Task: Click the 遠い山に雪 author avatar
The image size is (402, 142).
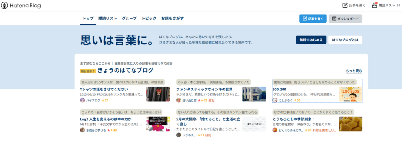Action: pyautogui.click(x=179, y=100)
